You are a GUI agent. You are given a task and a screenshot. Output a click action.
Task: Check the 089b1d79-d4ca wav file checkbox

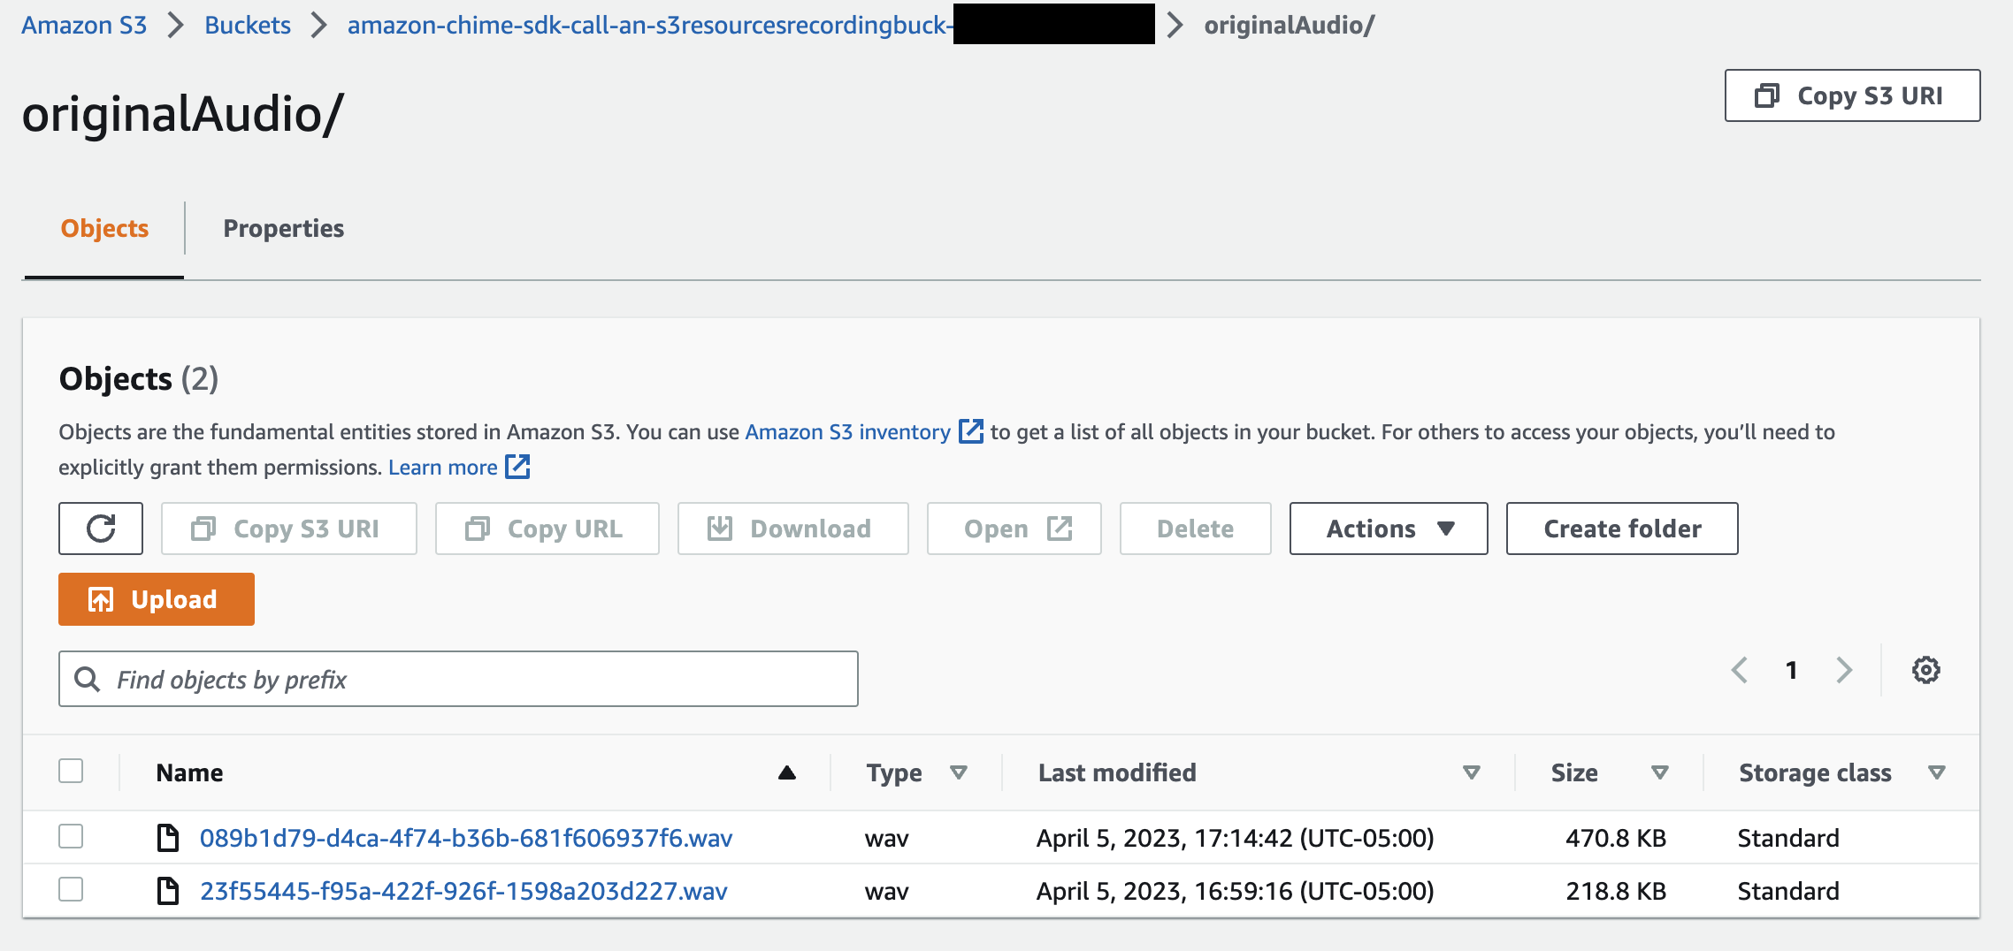71,836
